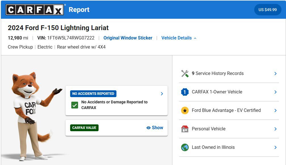Click the Electric fuel type text

coord(45,47)
